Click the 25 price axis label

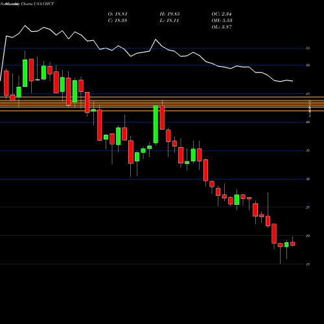308,207
